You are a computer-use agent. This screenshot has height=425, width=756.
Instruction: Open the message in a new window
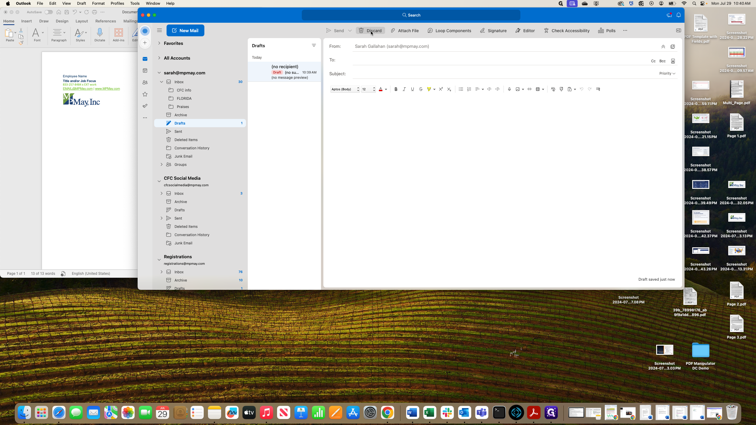tap(673, 47)
